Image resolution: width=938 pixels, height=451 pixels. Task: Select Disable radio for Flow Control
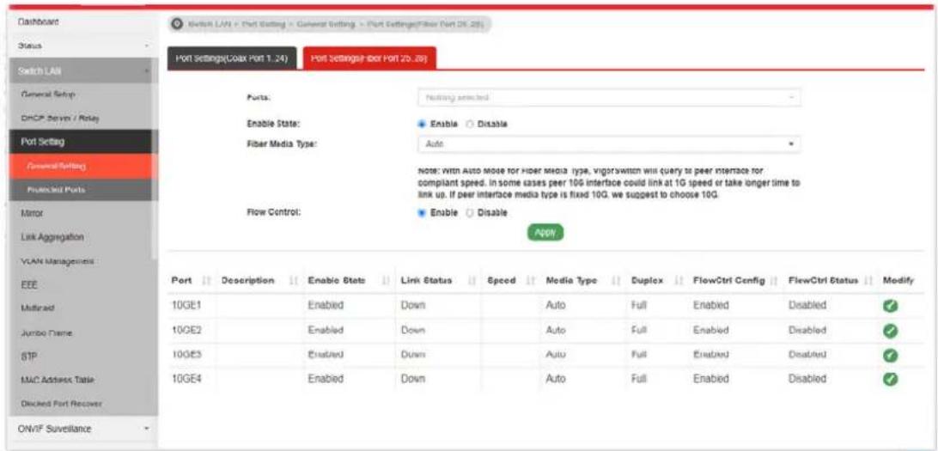coord(470,212)
